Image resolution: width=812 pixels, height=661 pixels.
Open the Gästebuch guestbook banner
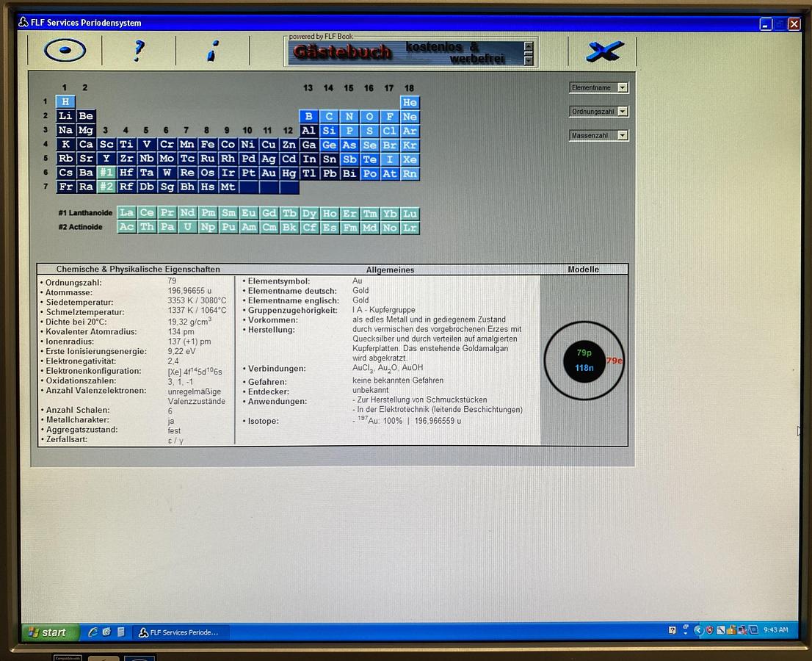click(x=341, y=51)
